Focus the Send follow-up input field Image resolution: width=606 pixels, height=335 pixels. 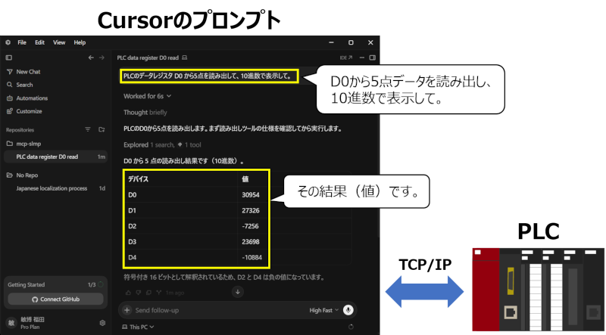point(220,310)
